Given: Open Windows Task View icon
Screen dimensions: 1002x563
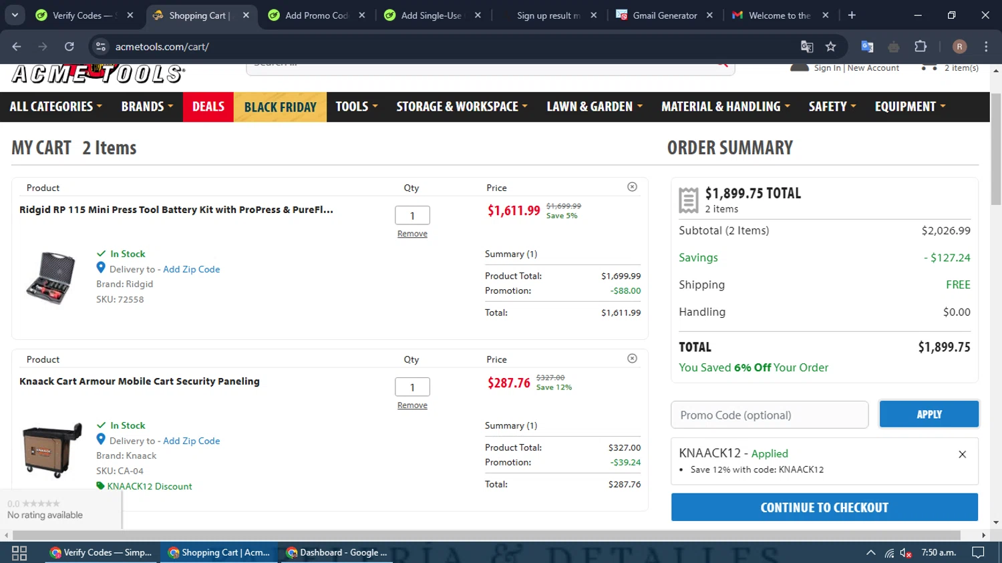Looking at the screenshot, I should (x=19, y=552).
